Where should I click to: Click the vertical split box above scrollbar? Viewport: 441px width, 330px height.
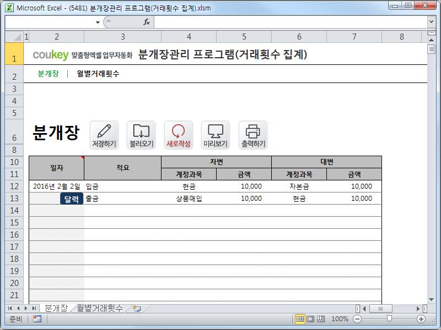[431, 33]
